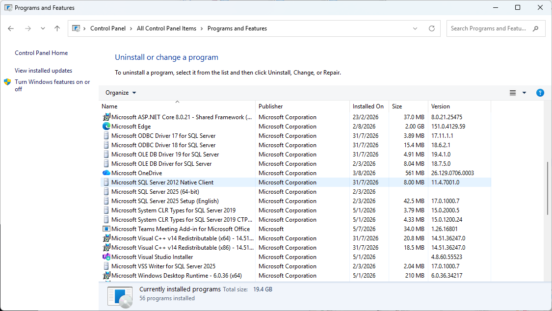The width and height of the screenshot is (552, 311).
Task: Select System CLR Types SQL Server 2019 CTP row
Action: tap(296, 220)
